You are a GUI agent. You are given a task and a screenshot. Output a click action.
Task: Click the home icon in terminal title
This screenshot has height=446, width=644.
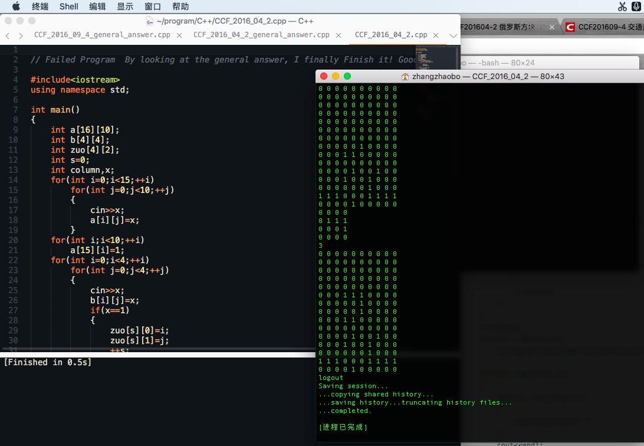pos(405,76)
